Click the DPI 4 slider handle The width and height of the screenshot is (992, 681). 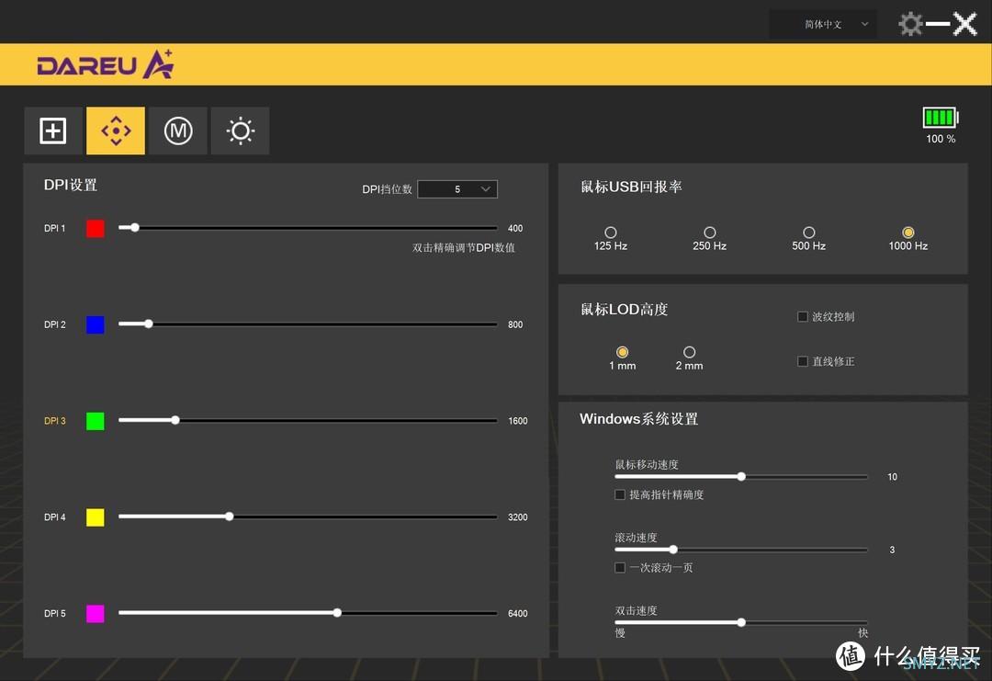click(x=230, y=516)
